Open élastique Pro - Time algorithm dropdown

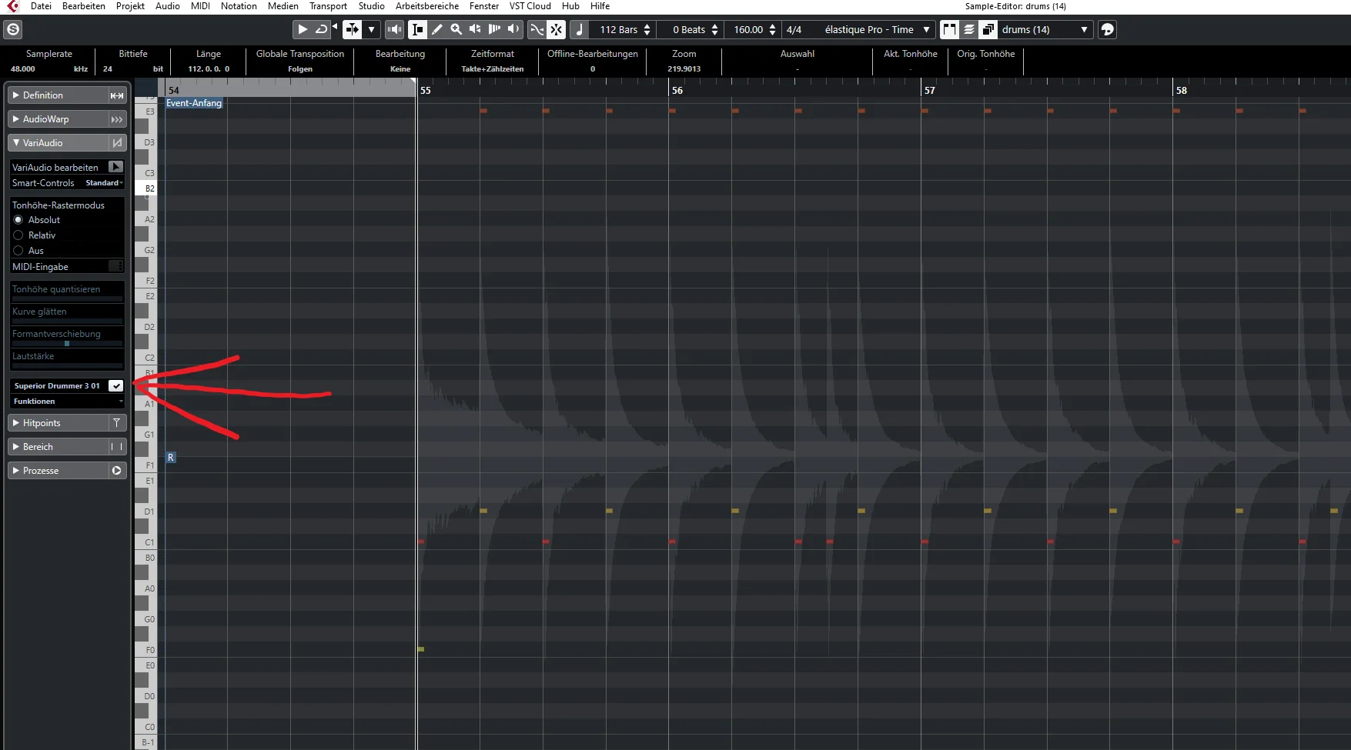(877, 29)
